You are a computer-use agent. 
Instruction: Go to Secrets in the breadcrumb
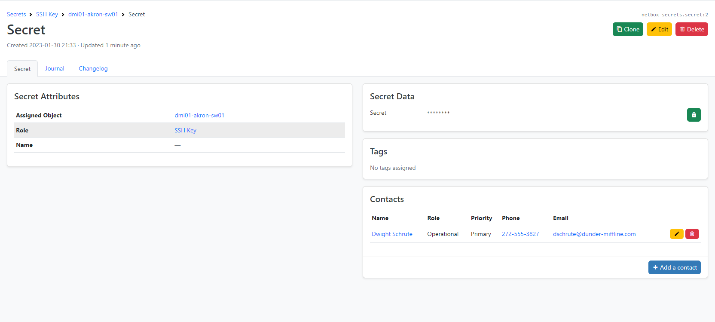tap(16, 14)
